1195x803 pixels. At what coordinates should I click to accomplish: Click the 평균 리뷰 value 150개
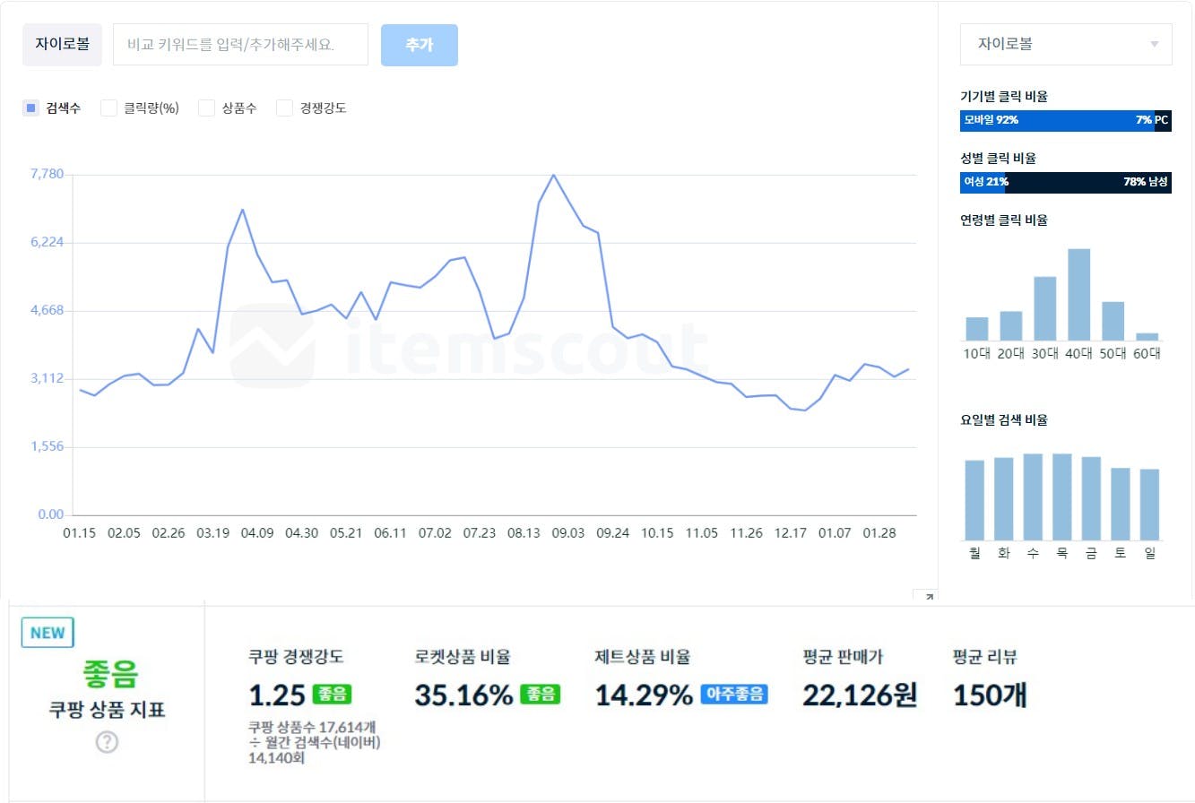tap(990, 695)
